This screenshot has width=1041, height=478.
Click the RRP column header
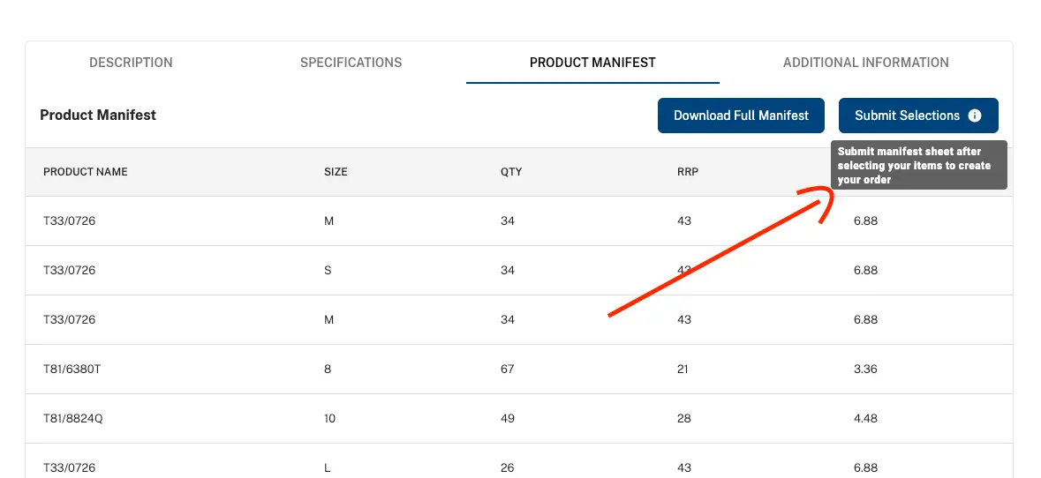(x=688, y=172)
